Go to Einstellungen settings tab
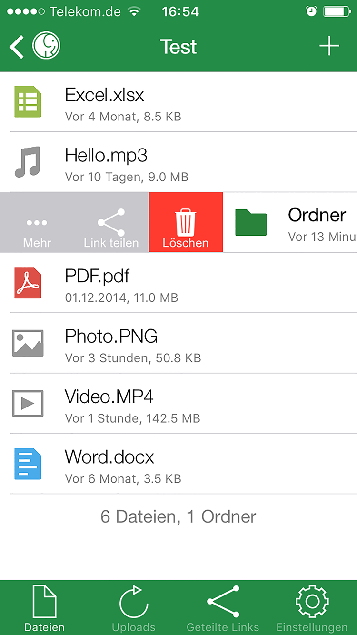 [x=312, y=608]
